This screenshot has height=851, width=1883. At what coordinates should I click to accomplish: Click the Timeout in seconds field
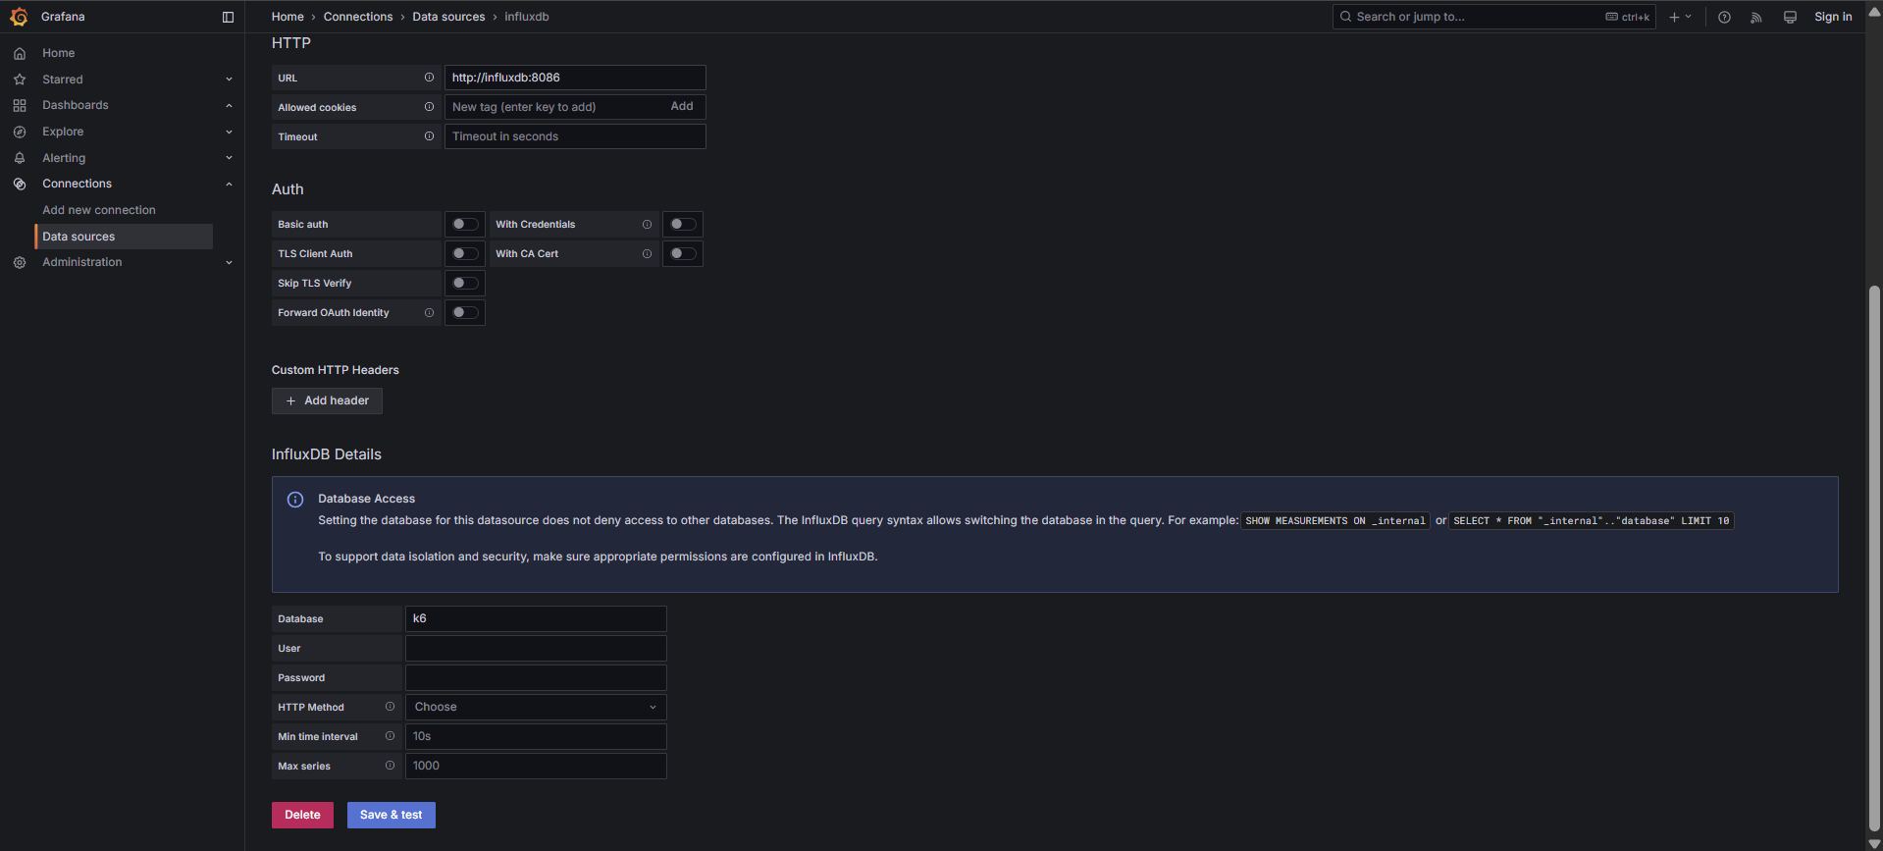(x=575, y=136)
